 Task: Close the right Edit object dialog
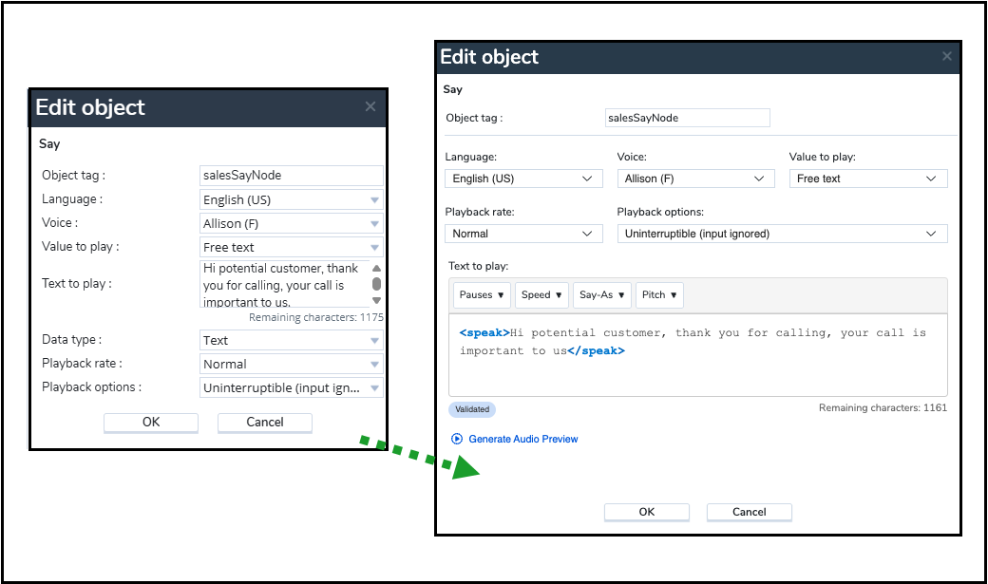947,57
